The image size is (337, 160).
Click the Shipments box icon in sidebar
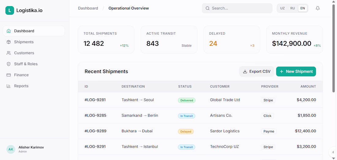click(9, 42)
